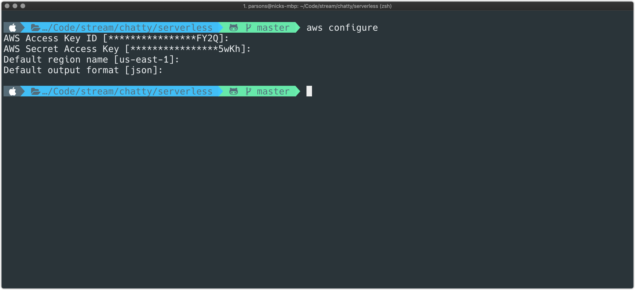The image size is (635, 290).
Task: Click the branch icon in bottom prompt
Action: (x=248, y=91)
